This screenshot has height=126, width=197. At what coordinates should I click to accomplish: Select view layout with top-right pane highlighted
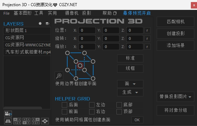pyautogui.click(x=36, y=121)
